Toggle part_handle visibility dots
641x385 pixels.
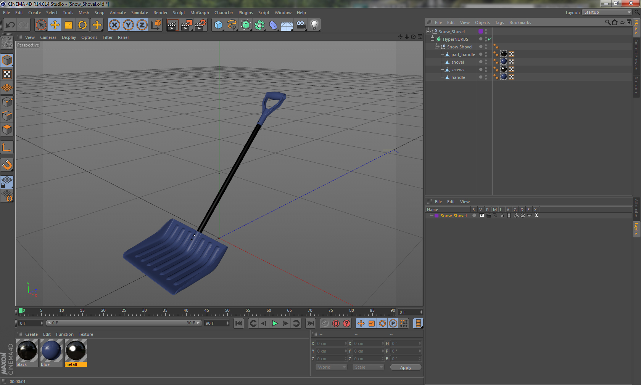(x=486, y=55)
